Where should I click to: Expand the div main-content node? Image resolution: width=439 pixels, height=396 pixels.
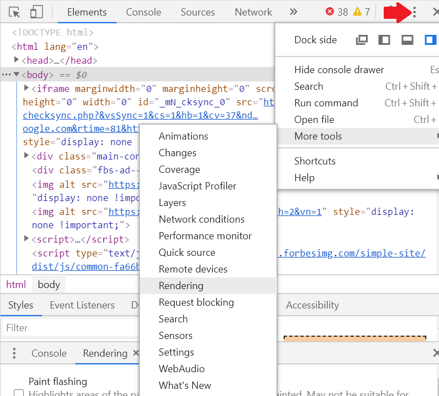pyautogui.click(x=27, y=155)
